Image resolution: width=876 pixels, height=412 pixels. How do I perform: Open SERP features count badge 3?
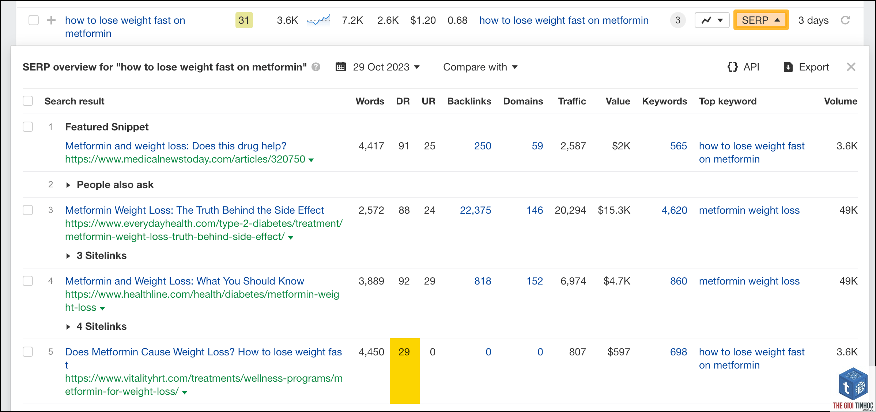(678, 20)
